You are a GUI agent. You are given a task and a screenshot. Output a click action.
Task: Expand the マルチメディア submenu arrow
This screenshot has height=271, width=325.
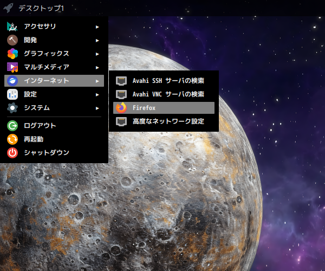point(97,68)
